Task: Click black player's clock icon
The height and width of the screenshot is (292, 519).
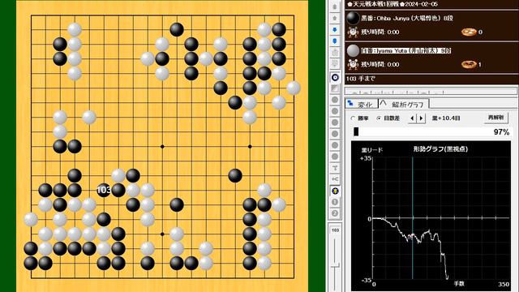Action: point(354,32)
